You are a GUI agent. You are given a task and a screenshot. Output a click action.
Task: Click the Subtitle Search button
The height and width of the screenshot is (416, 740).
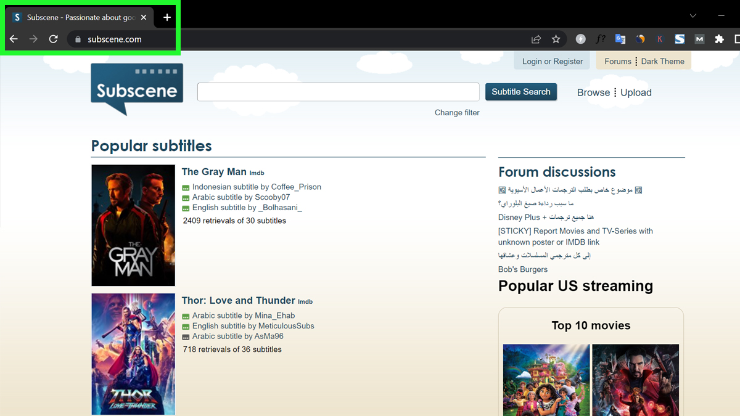pyautogui.click(x=521, y=92)
